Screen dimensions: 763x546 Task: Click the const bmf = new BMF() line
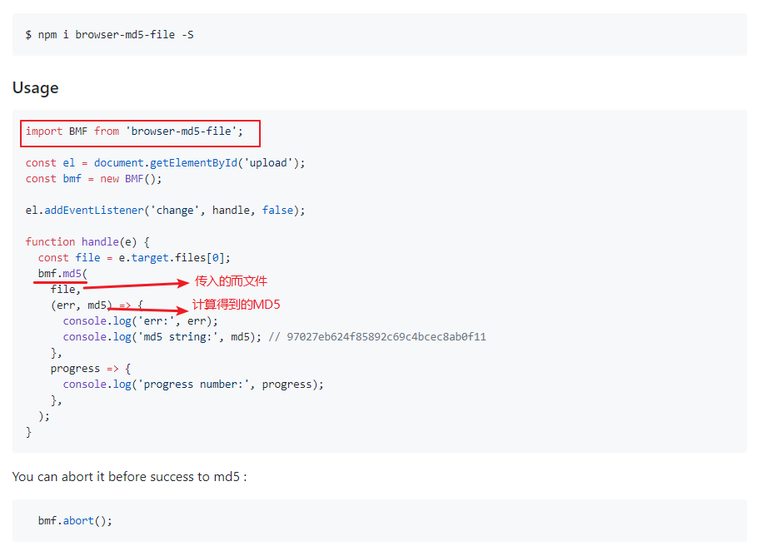click(93, 179)
